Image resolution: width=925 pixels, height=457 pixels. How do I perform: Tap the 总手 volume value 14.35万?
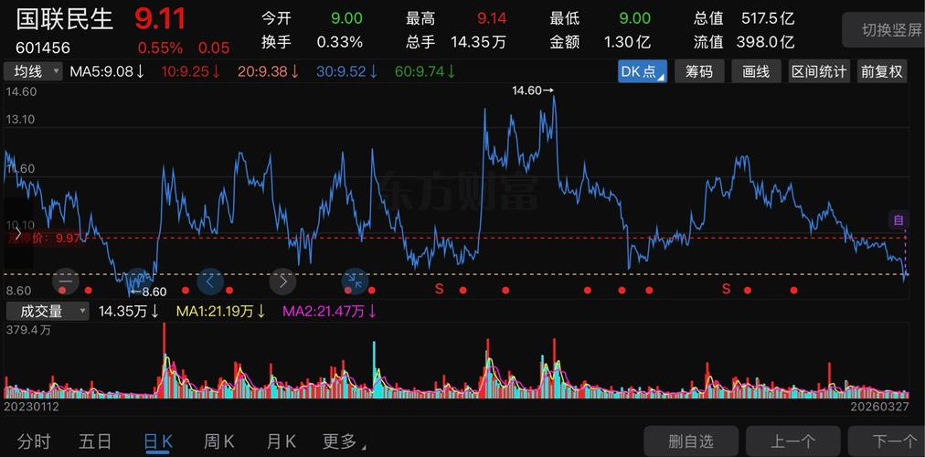pos(478,42)
